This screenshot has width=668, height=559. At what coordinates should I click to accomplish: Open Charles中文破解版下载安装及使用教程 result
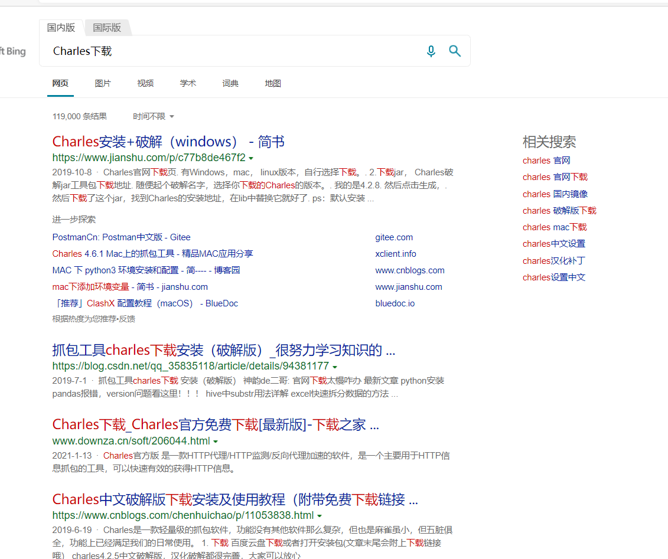[x=235, y=499]
